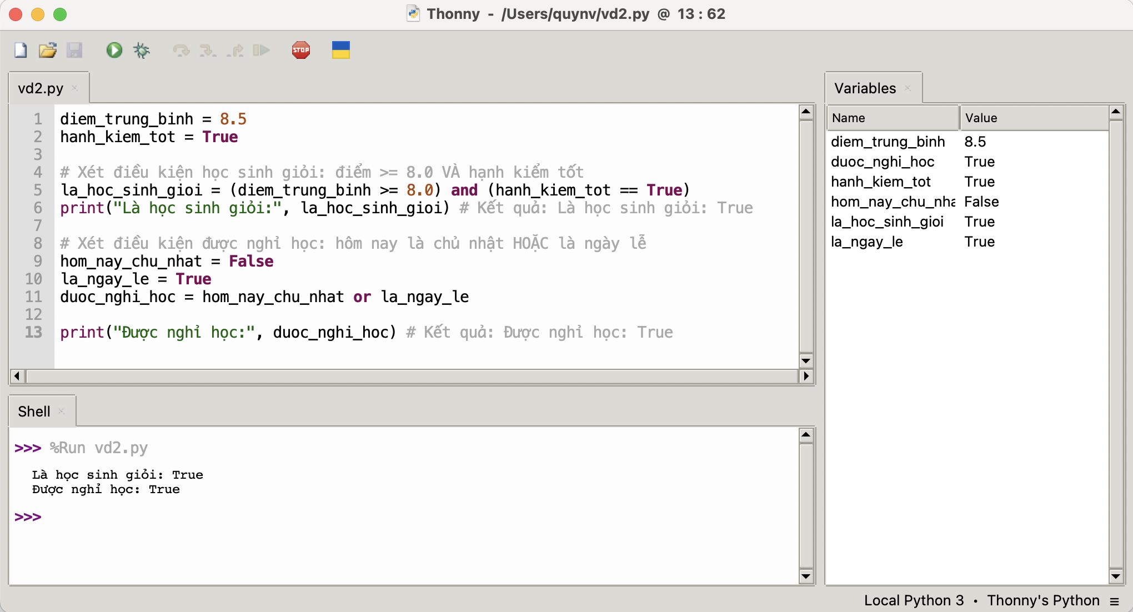The width and height of the screenshot is (1133, 612).
Task: Click the Step over icon
Action: click(181, 51)
